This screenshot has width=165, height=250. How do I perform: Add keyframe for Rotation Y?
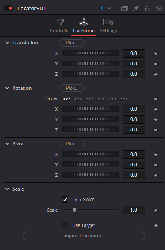(156, 119)
